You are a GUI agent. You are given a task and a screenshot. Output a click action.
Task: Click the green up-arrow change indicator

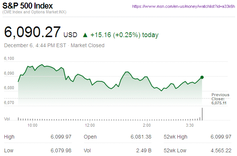tap(85, 35)
